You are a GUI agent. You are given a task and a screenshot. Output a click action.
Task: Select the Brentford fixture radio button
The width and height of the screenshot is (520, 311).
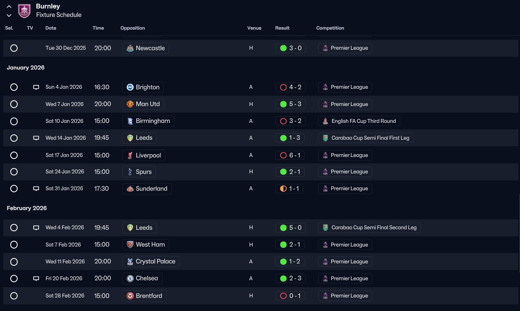point(14,296)
